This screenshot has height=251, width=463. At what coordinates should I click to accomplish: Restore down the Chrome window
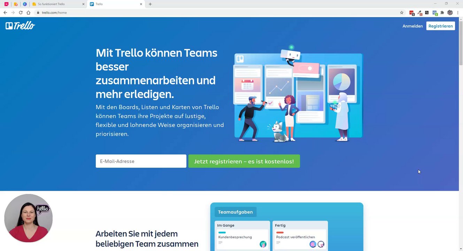[446, 3]
